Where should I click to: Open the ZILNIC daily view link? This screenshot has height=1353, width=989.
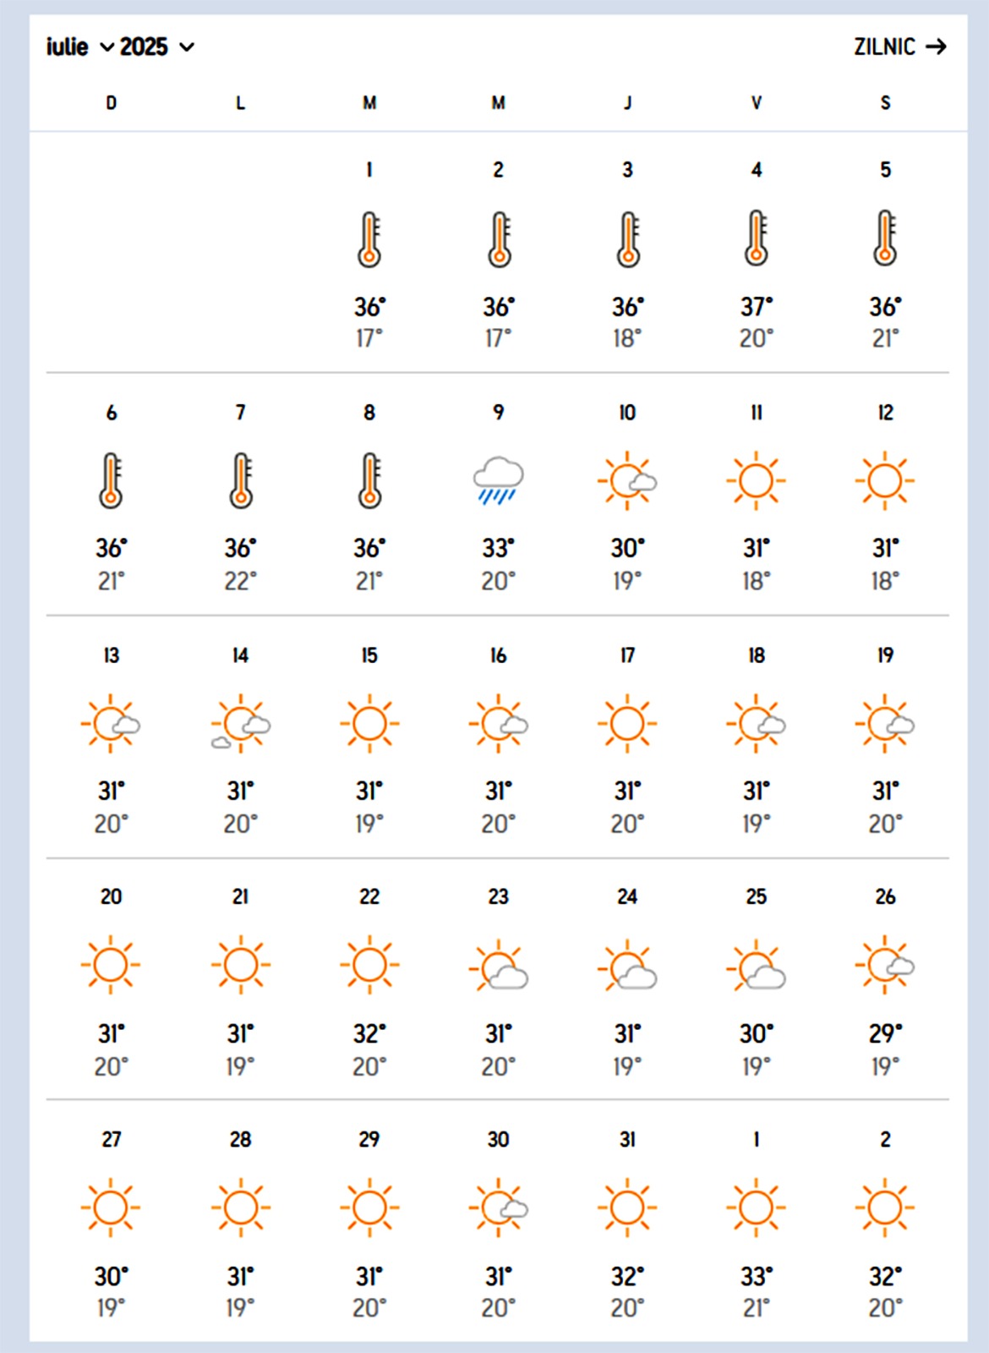(x=884, y=47)
